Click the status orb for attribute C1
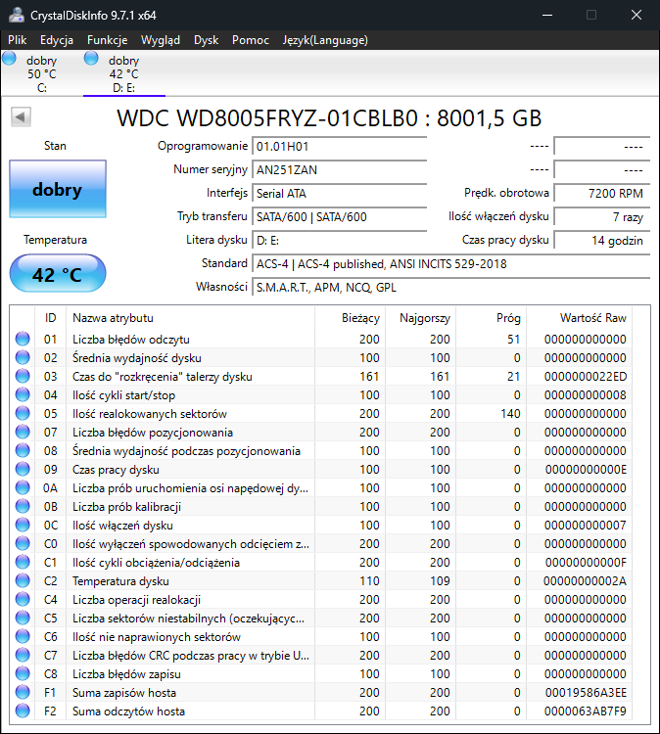Screen dimensions: 660x734 [x=23, y=562]
